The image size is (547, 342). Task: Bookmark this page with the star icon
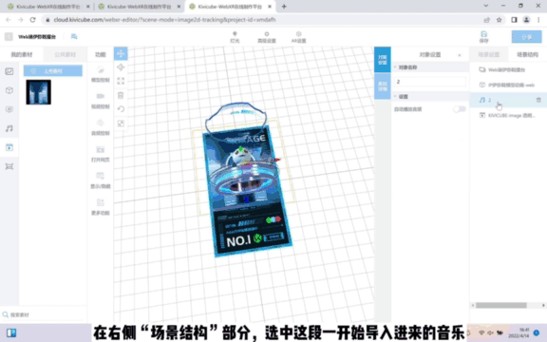[x=500, y=20]
